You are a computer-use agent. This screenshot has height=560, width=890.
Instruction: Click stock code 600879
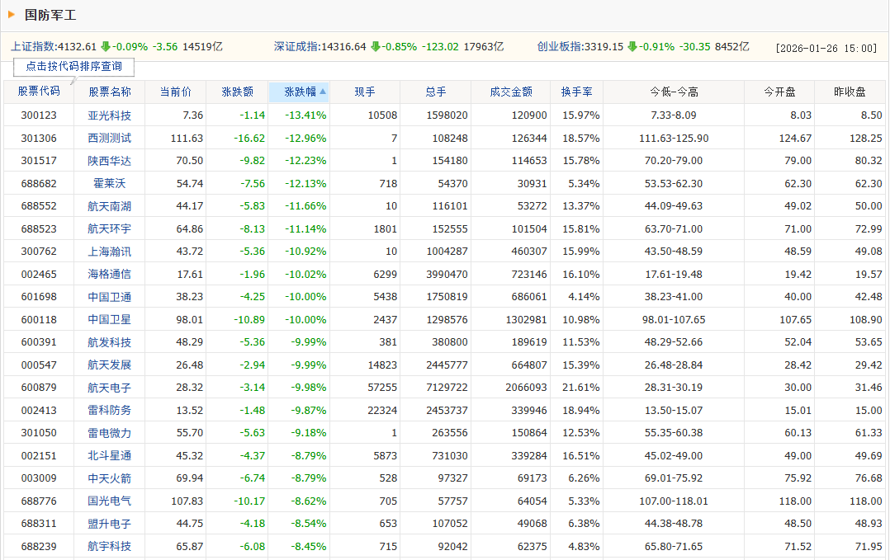(x=39, y=387)
